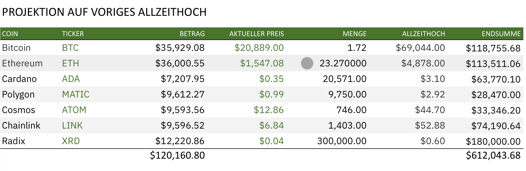Image resolution: width=526 pixels, height=171 pixels.
Task: Click the AKTUELLER PREIS header cell
Action: 256,34
